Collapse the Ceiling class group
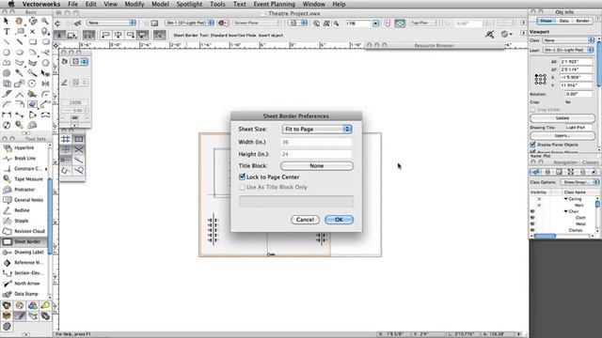This screenshot has width=602, height=338. pyautogui.click(x=566, y=199)
